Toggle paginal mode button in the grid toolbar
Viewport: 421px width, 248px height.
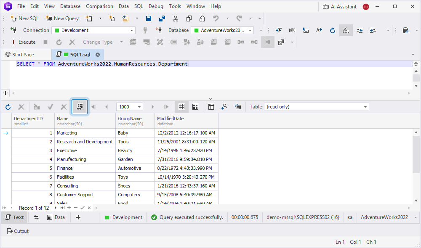point(80,107)
